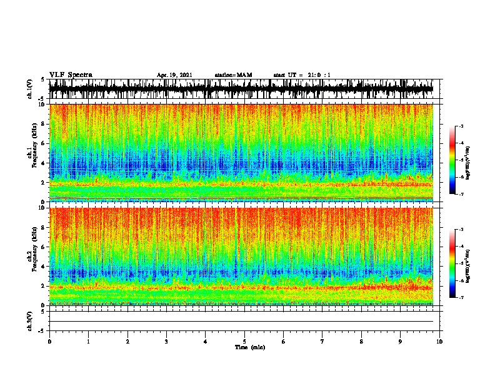495x383 pixels.
Task: Click the time axis tick label "5"
Action: point(244,342)
